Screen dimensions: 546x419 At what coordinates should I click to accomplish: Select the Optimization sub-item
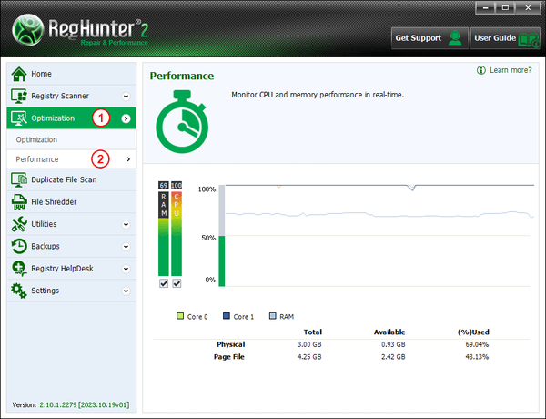[37, 139]
